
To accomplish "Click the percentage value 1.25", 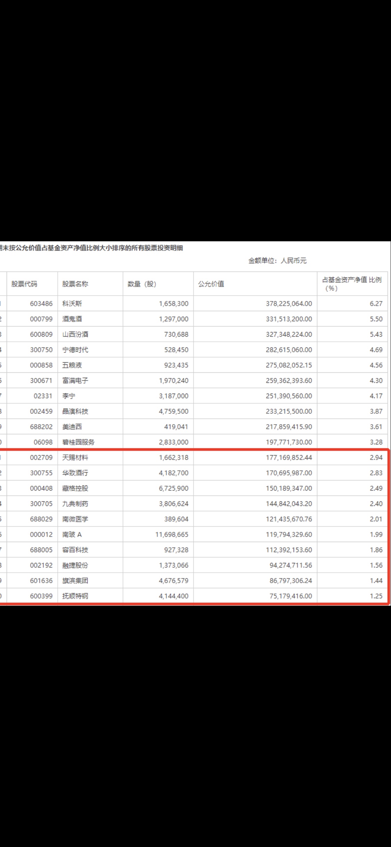I will [376, 596].
